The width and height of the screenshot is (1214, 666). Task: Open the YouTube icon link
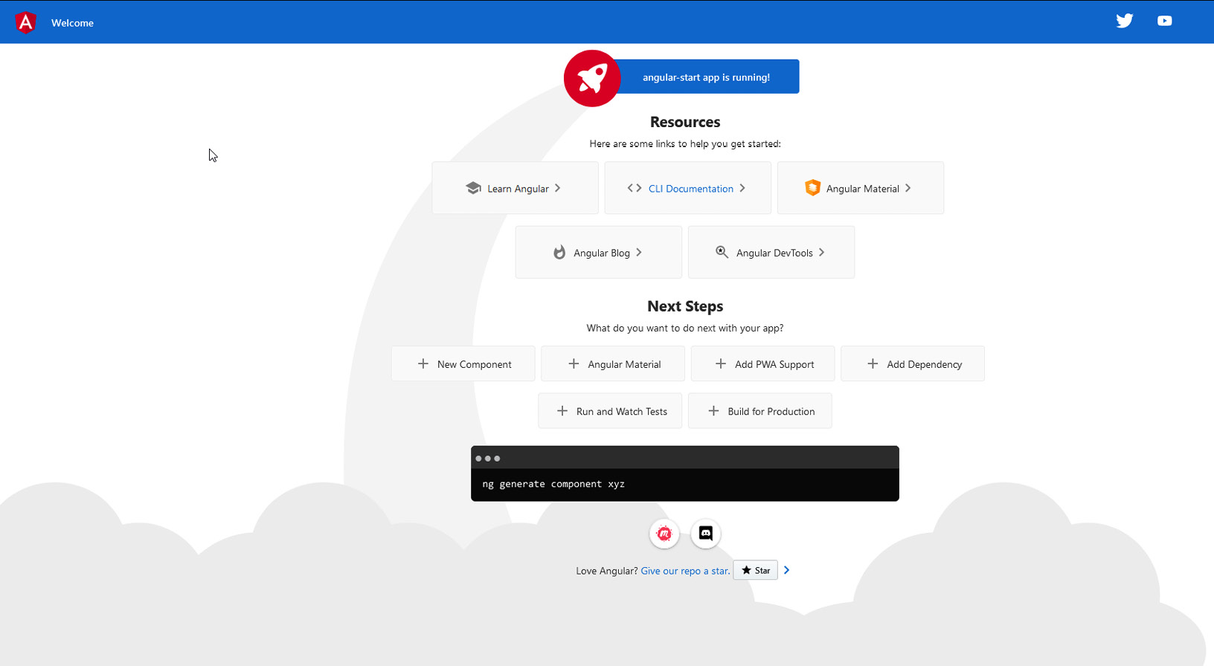coord(1165,21)
